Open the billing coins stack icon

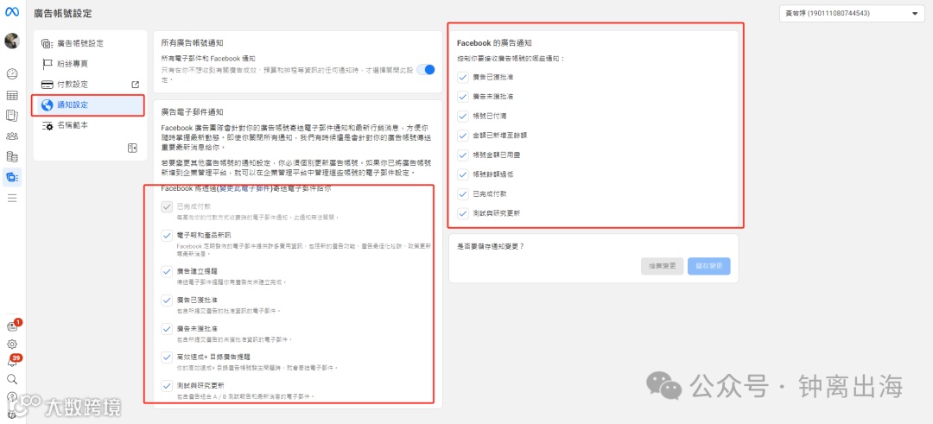12,157
